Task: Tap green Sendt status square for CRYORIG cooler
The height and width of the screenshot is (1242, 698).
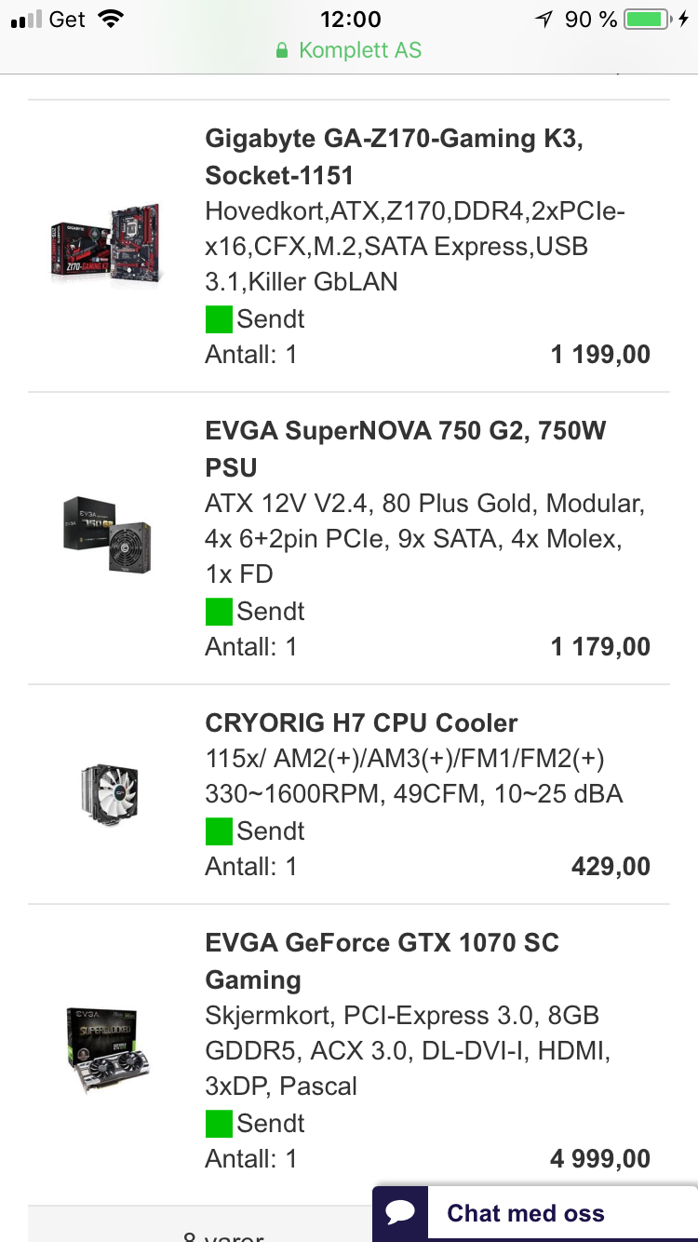Action: [x=219, y=831]
